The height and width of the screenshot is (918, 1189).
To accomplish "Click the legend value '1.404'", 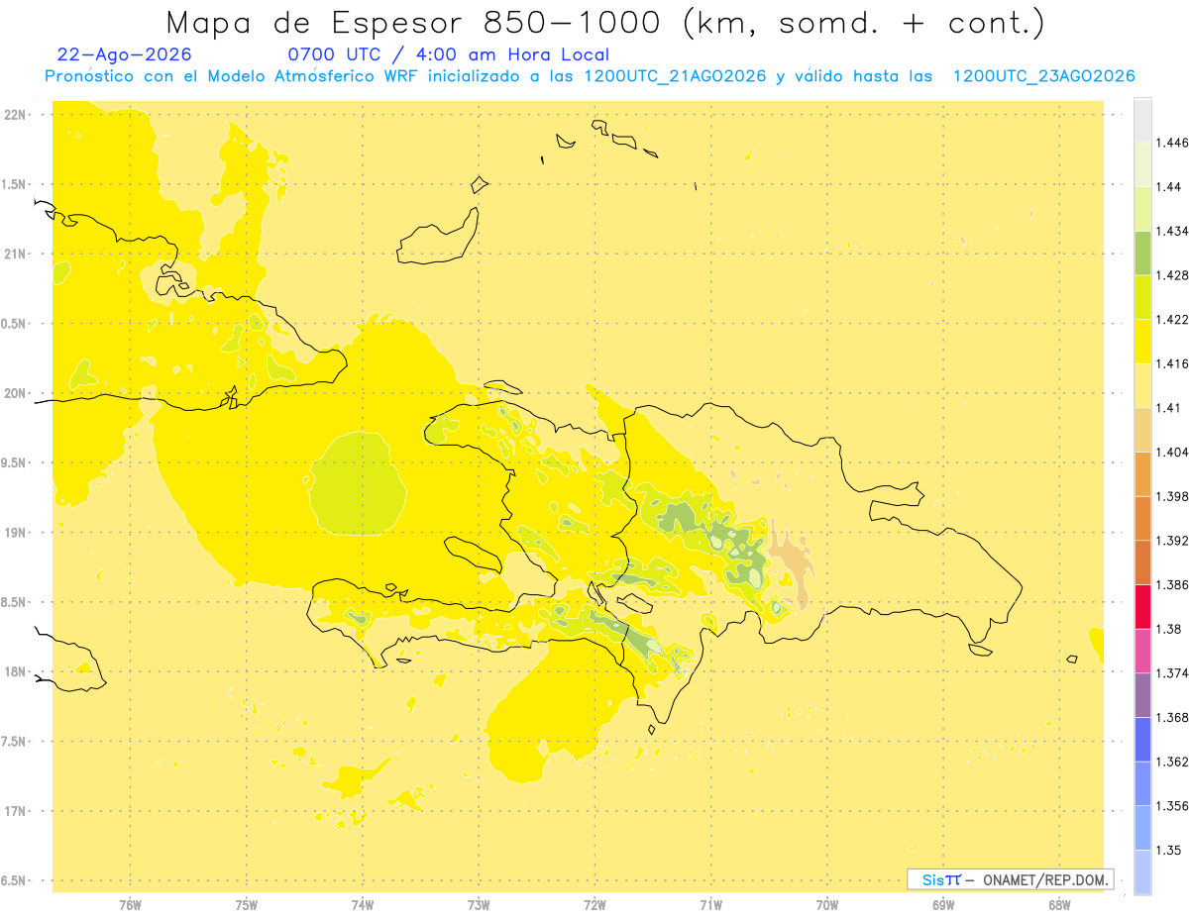I will pyautogui.click(x=1172, y=452).
